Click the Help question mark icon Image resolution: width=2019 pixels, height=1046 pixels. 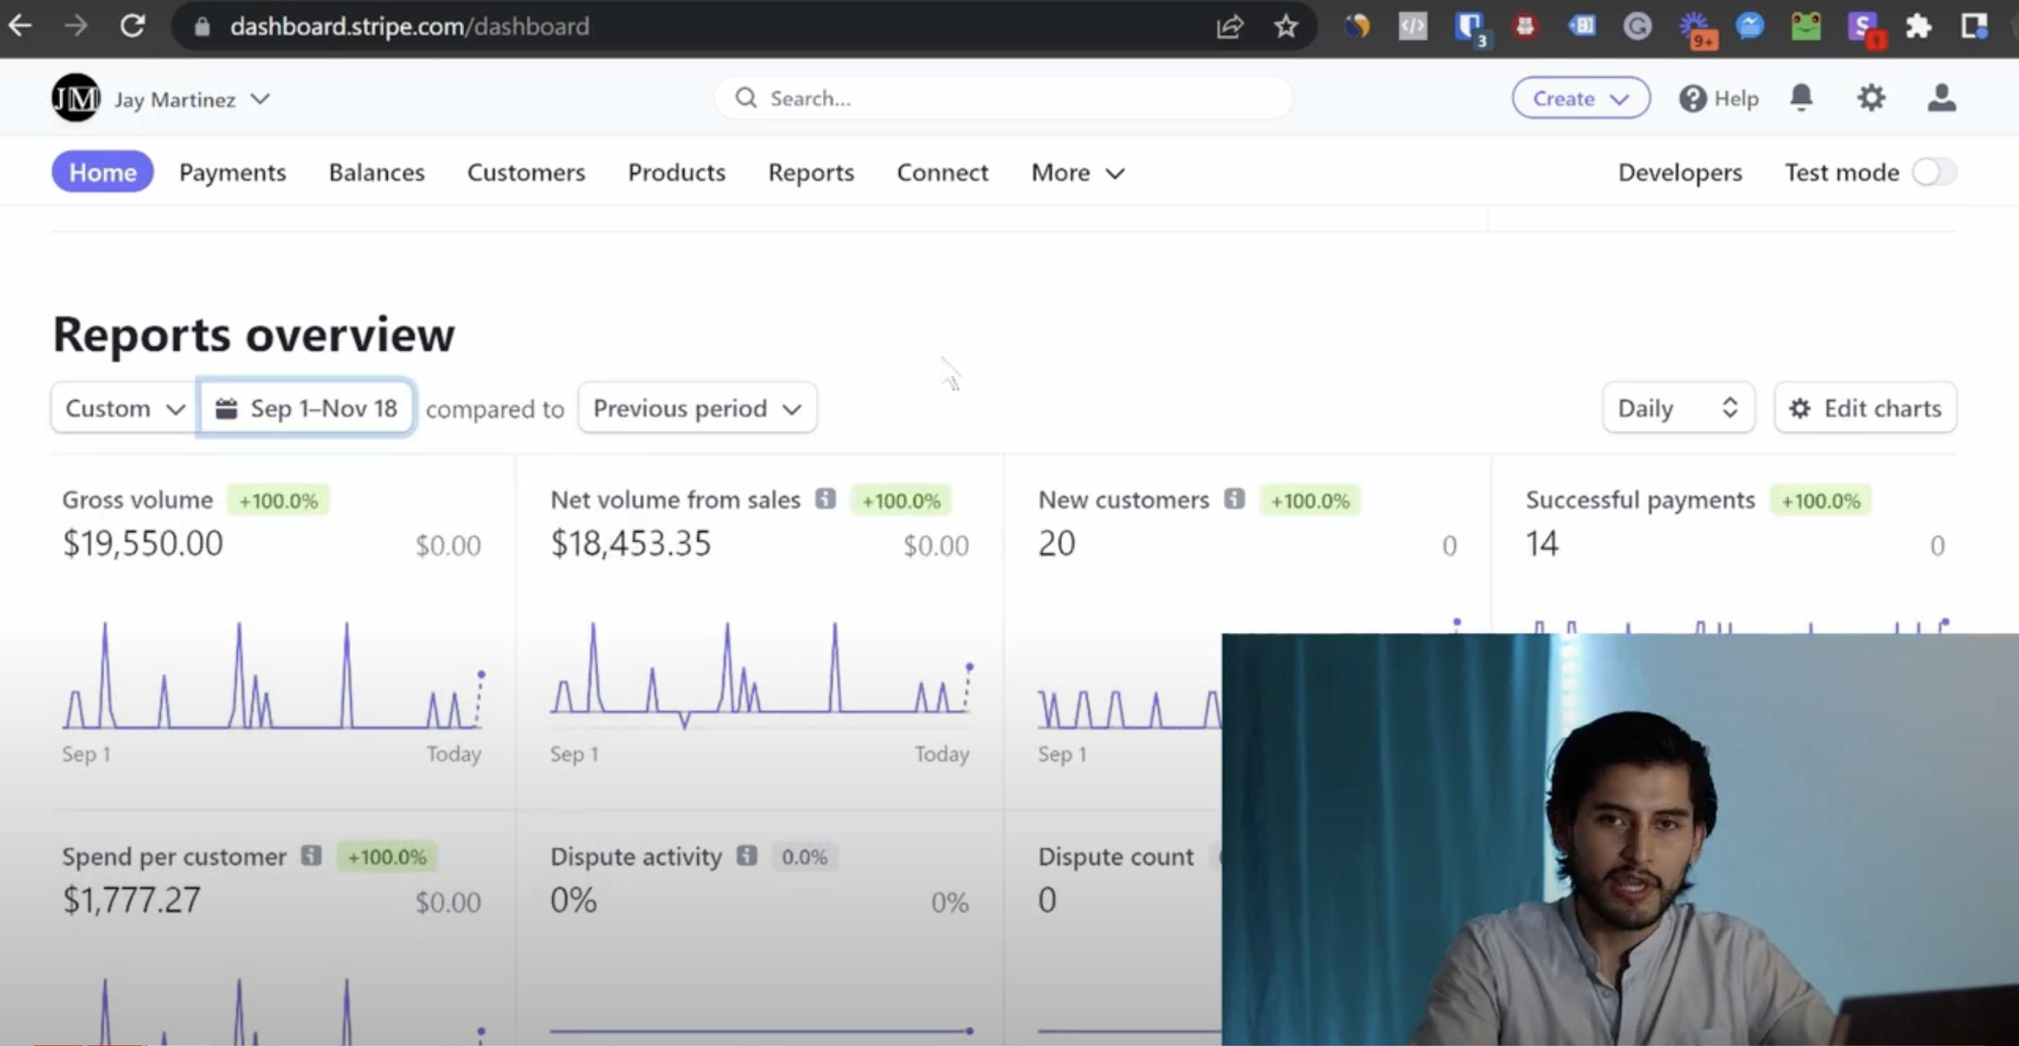click(1692, 99)
